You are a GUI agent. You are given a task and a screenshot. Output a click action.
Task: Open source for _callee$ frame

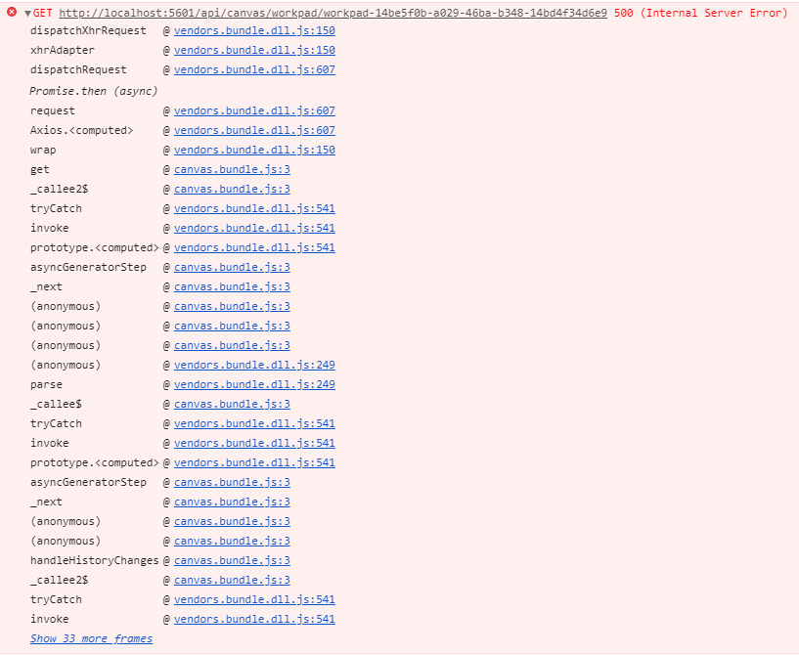[x=232, y=404]
